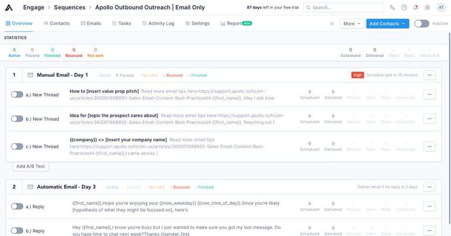Click the Add A/B Test button
Viewport: 451px width, 236px height.
pyautogui.click(x=30, y=166)
